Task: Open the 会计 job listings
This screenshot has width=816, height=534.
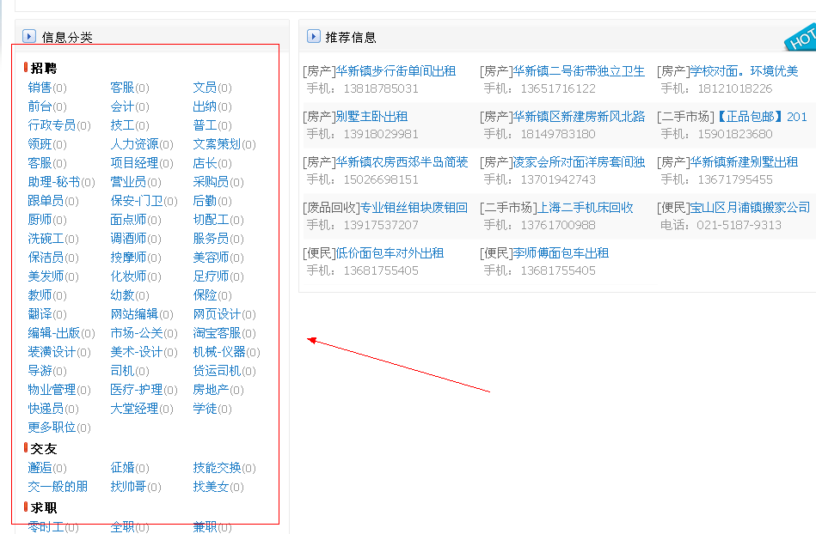Action: [x=122, y=106]
